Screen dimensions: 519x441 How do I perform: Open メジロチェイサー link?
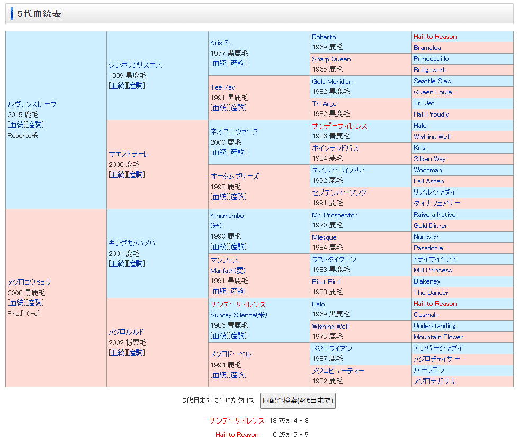click(x=436, y=359)
